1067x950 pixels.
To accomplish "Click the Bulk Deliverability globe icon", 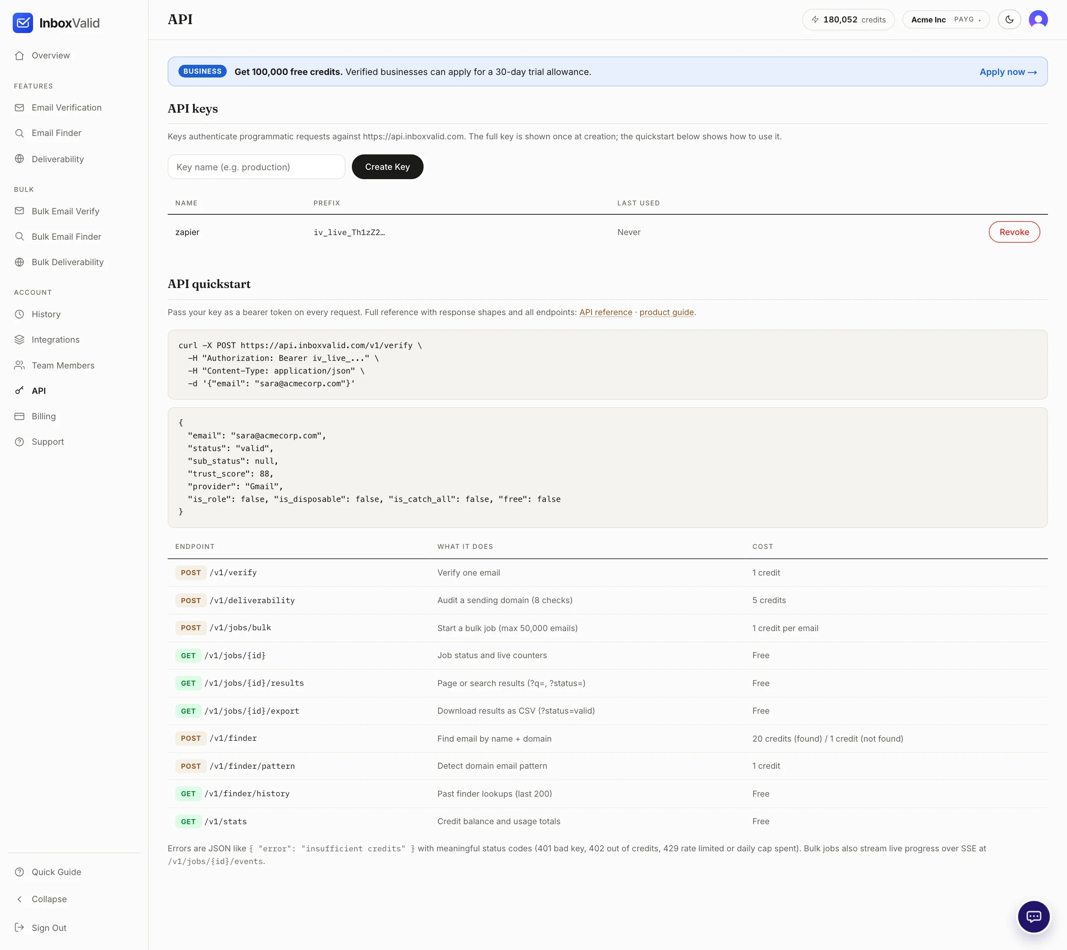I will click(19, 262).
